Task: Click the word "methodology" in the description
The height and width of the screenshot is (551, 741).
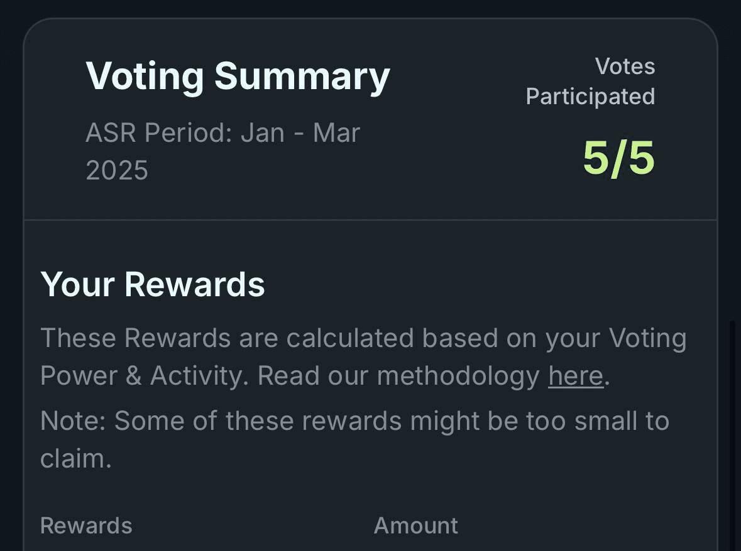Action: point(458,377)
